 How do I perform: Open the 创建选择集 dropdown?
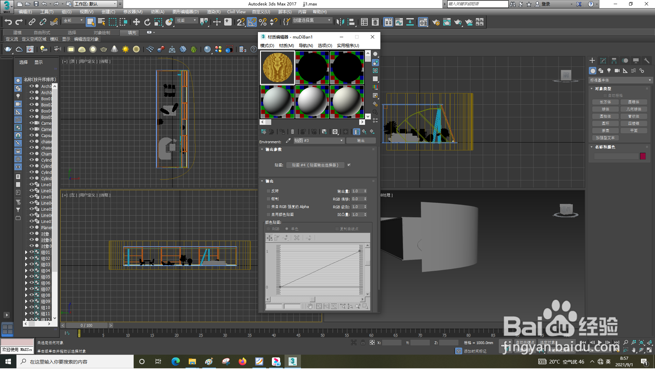click(x=312, y=20)
